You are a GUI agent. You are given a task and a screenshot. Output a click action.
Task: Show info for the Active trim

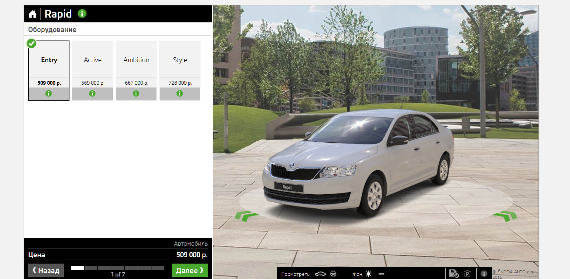click(x=92, y=94)
